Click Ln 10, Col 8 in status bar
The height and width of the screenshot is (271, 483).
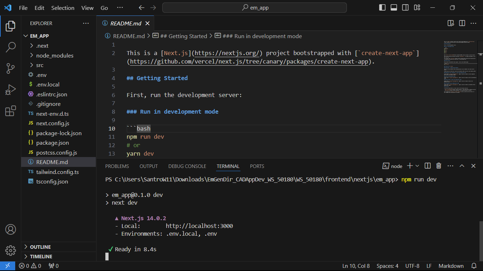356,266
